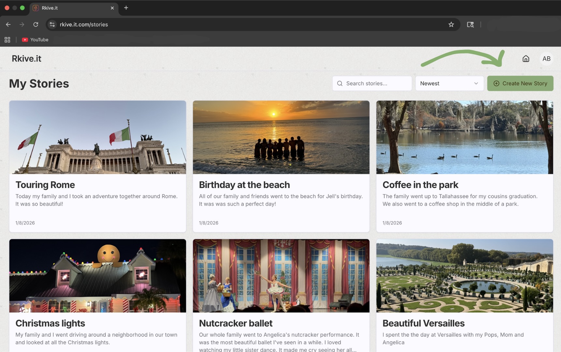Image resolution: width=561 pixels, height=352 pixels.
Task: Click the chevron arrow of the Newest selector
Action: coord(476,83)
